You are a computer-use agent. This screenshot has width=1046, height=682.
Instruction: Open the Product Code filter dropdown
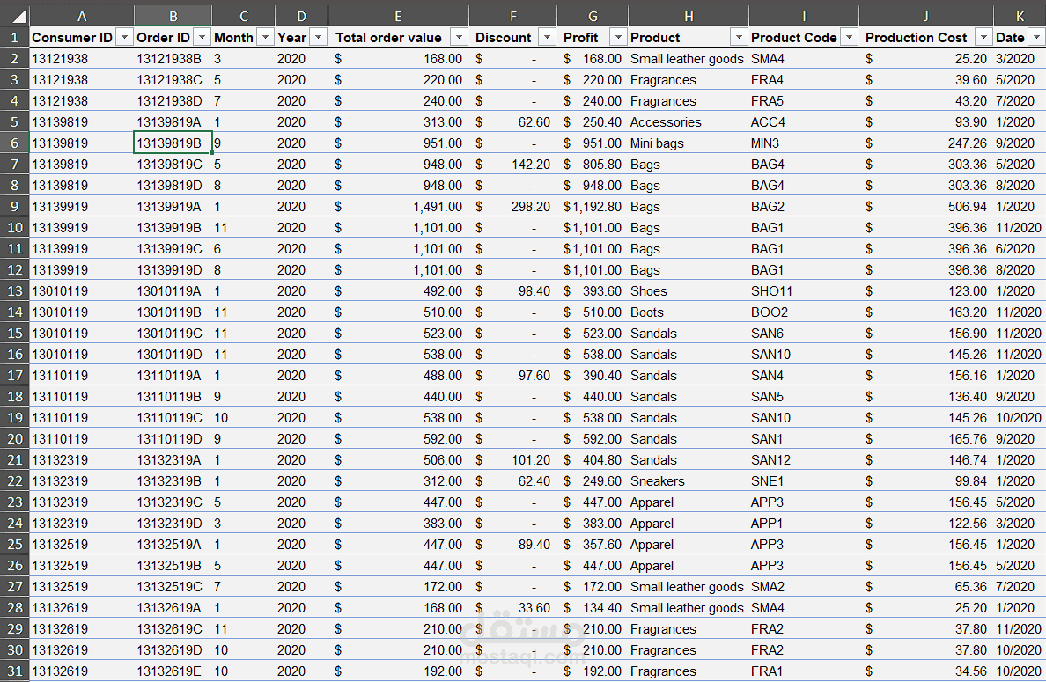(x=849, y=37)
